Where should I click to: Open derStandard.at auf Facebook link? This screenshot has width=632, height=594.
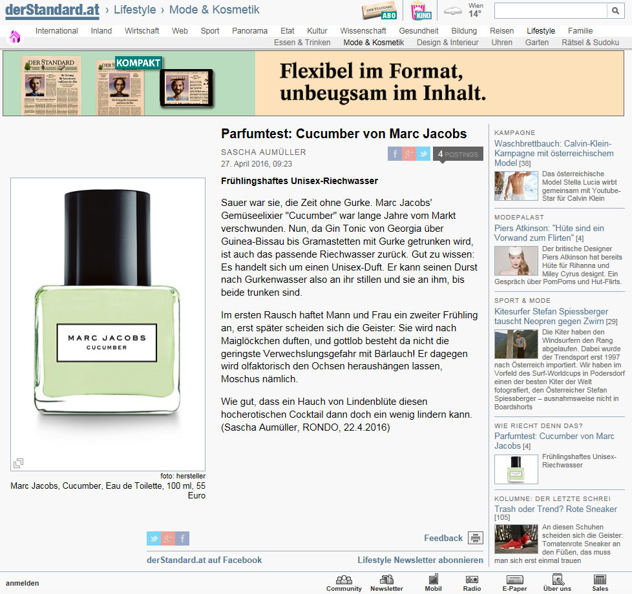click(204, 560)
